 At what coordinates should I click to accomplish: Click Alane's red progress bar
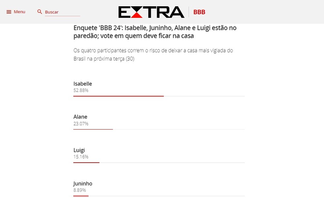93,129
